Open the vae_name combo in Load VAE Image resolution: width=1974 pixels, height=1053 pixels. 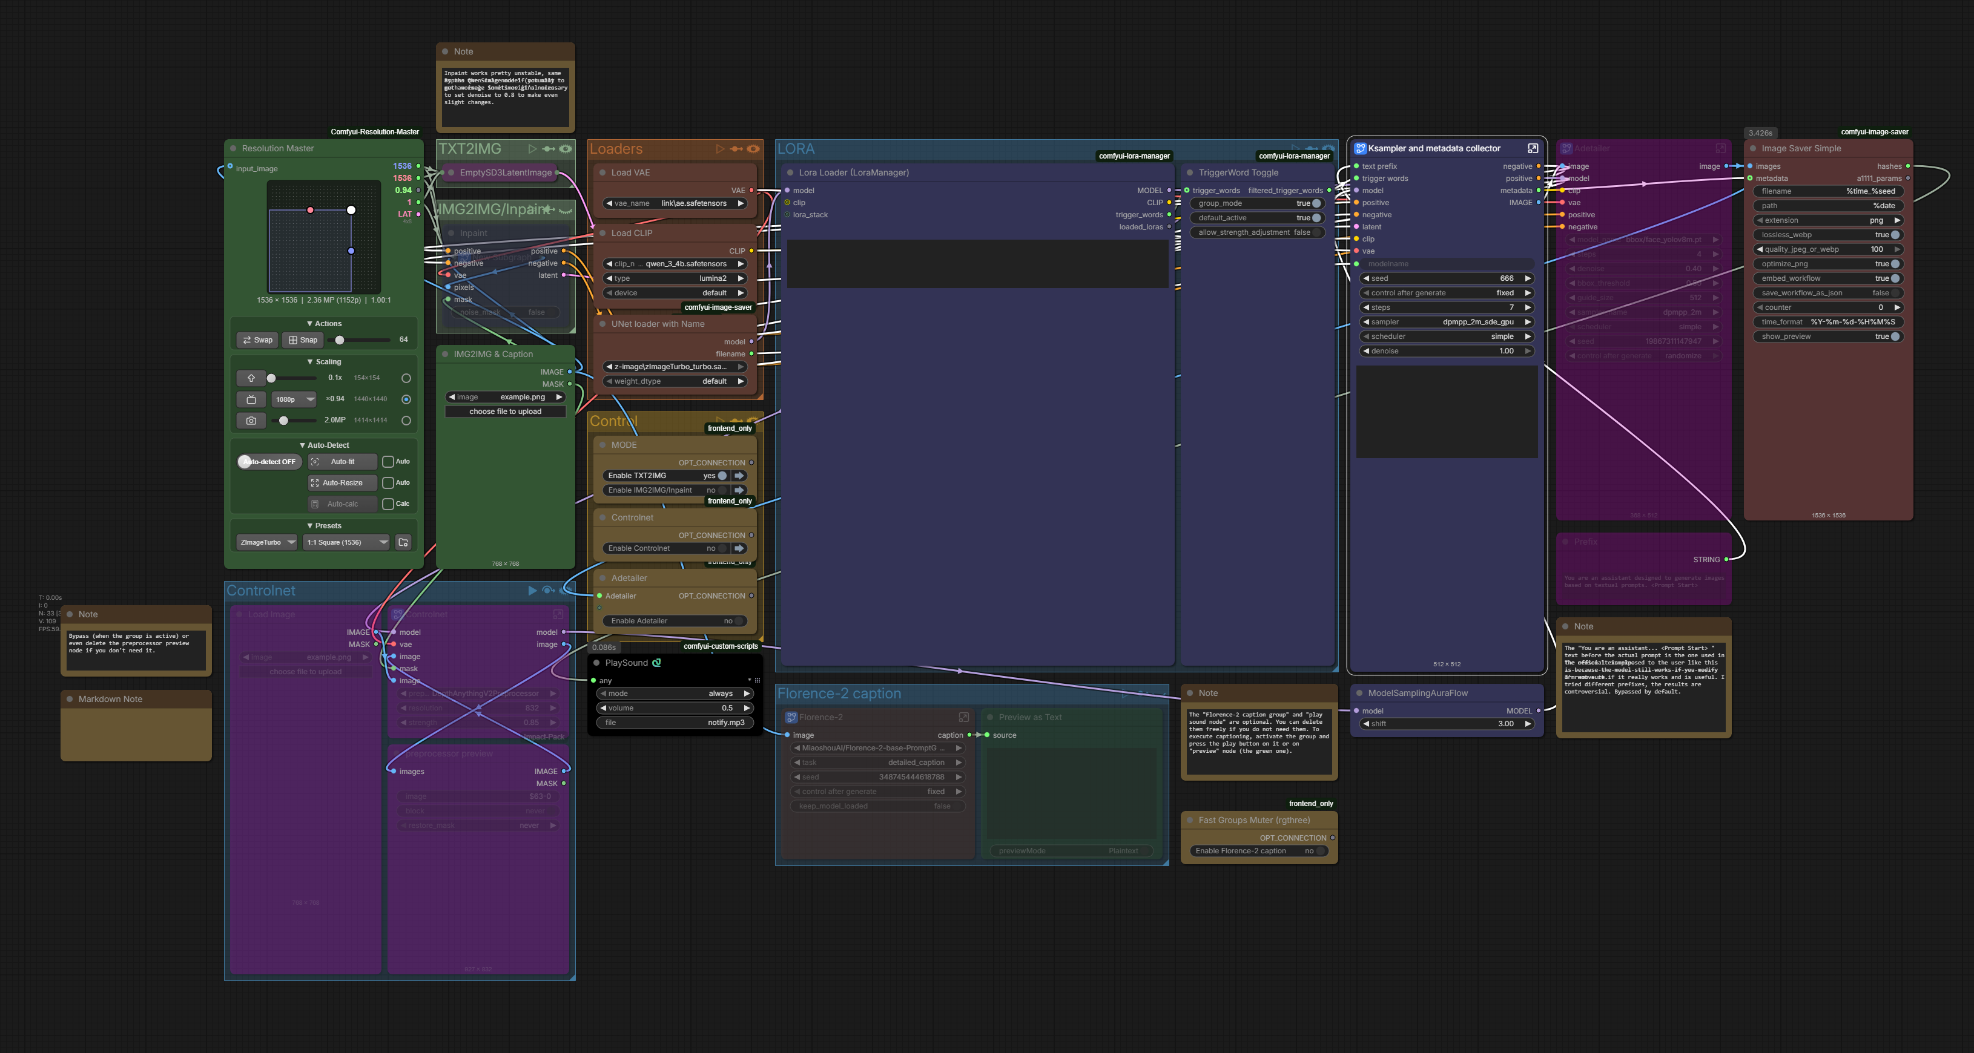(675, 204)
